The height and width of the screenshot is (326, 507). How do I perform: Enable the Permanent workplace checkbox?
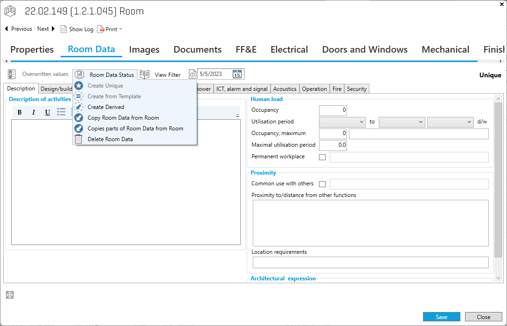(322, 157)
